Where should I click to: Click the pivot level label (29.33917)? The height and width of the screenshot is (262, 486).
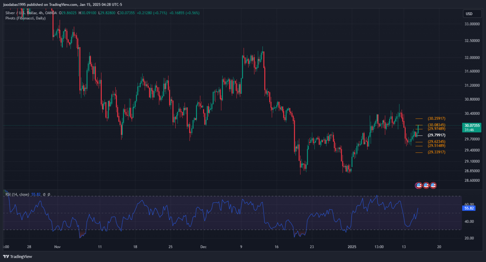(436, 152)
